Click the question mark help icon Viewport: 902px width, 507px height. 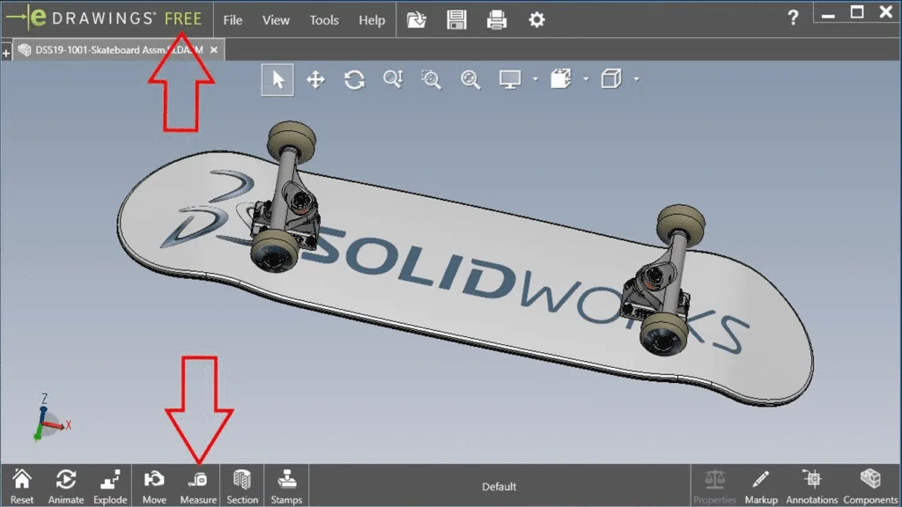793,18
